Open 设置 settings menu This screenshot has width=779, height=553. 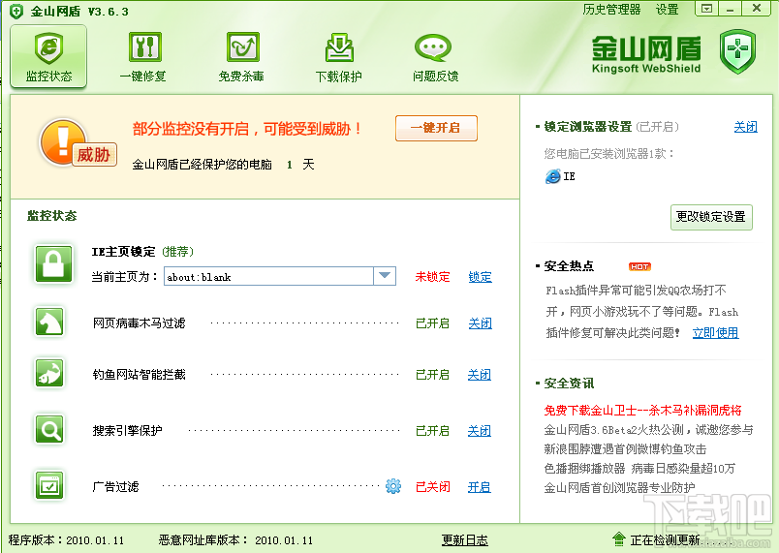(x=667, y=10)
